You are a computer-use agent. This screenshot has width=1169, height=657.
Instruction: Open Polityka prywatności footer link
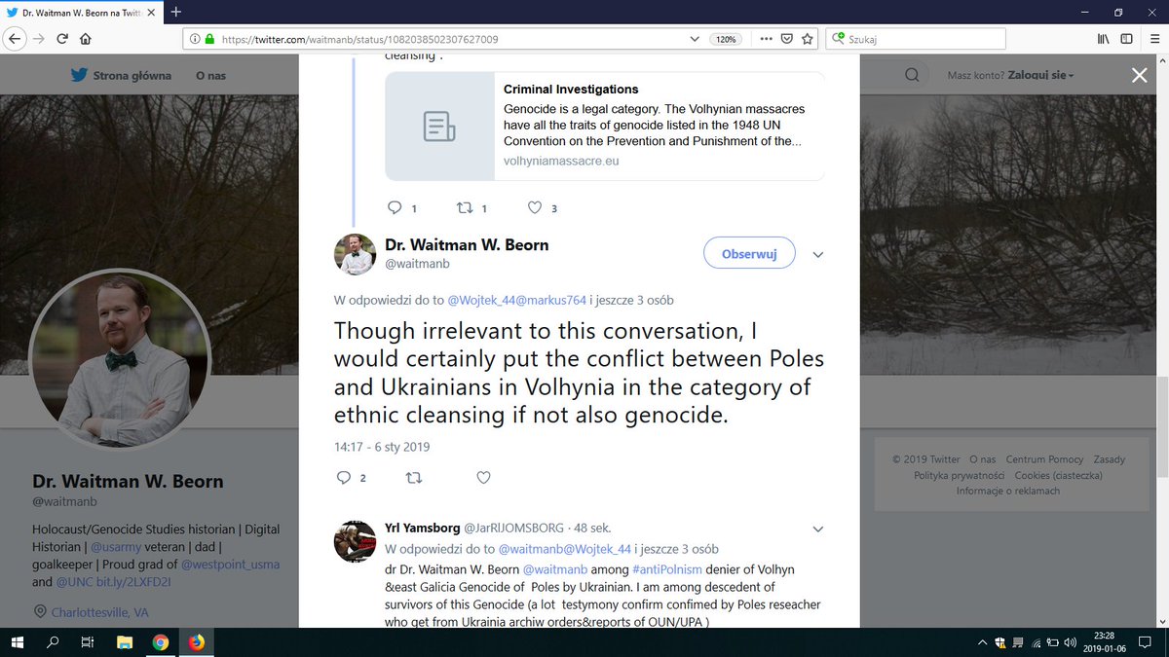click(x=959, y=475)
